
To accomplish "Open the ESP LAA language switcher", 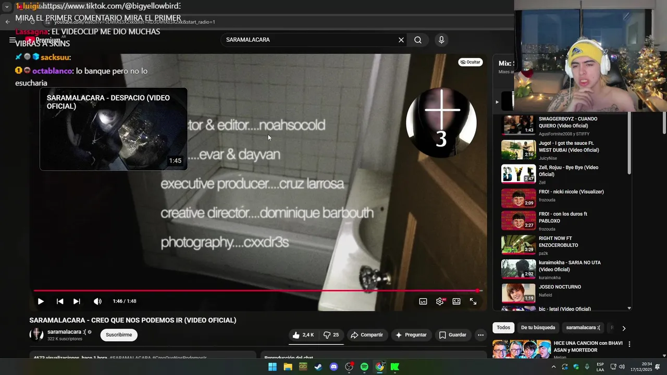I will click(600, 367).
